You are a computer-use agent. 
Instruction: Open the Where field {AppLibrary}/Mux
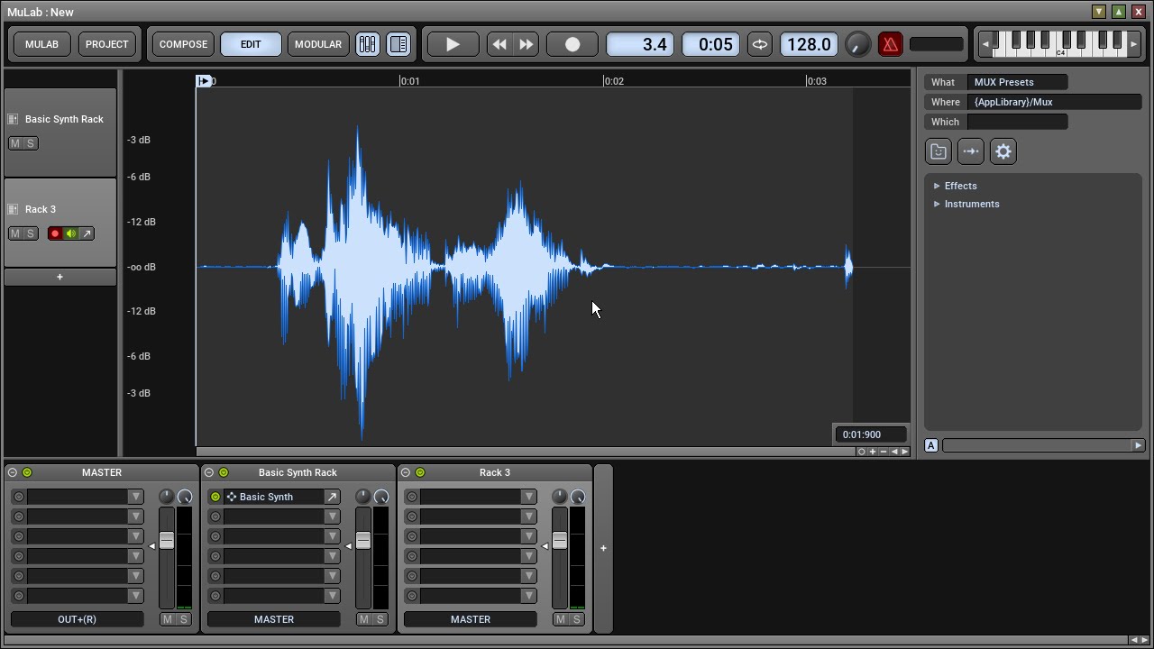[x=1055, y=102]
